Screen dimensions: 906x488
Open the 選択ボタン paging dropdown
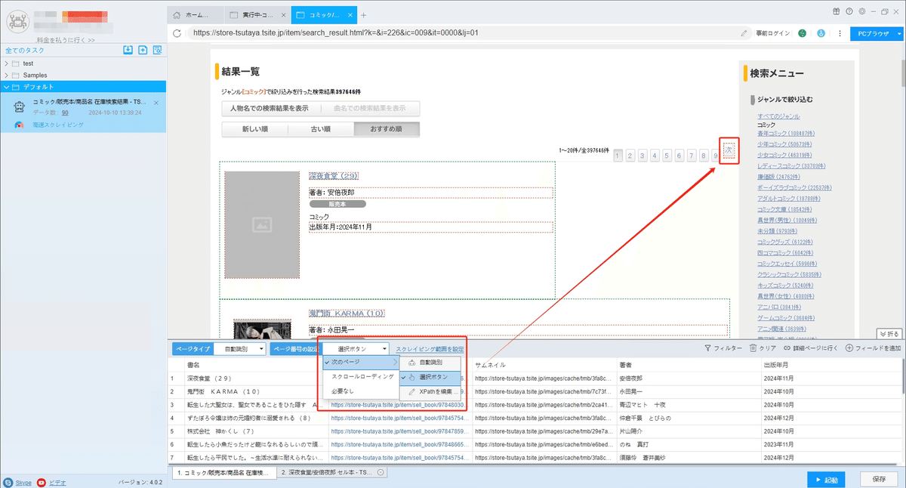[356, 349]
